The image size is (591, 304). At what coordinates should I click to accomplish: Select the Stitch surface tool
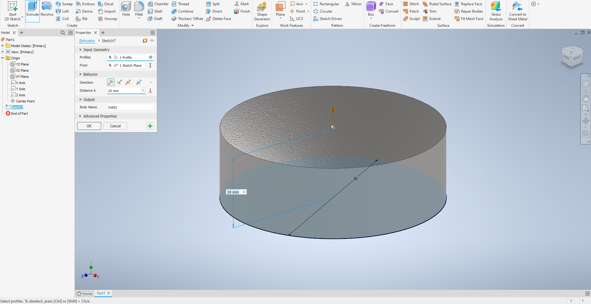tap(411, 4)
